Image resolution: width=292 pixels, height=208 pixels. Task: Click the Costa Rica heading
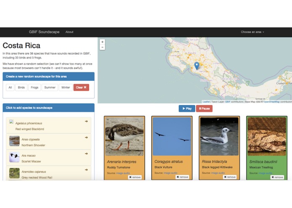(21, 45)
